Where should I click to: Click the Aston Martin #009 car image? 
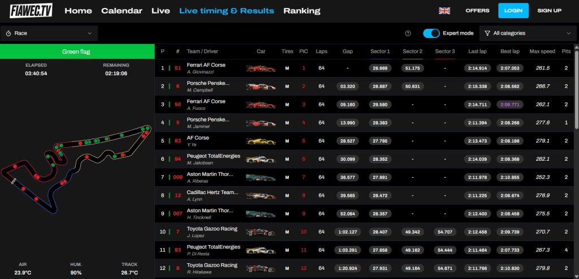pos(261,177)
